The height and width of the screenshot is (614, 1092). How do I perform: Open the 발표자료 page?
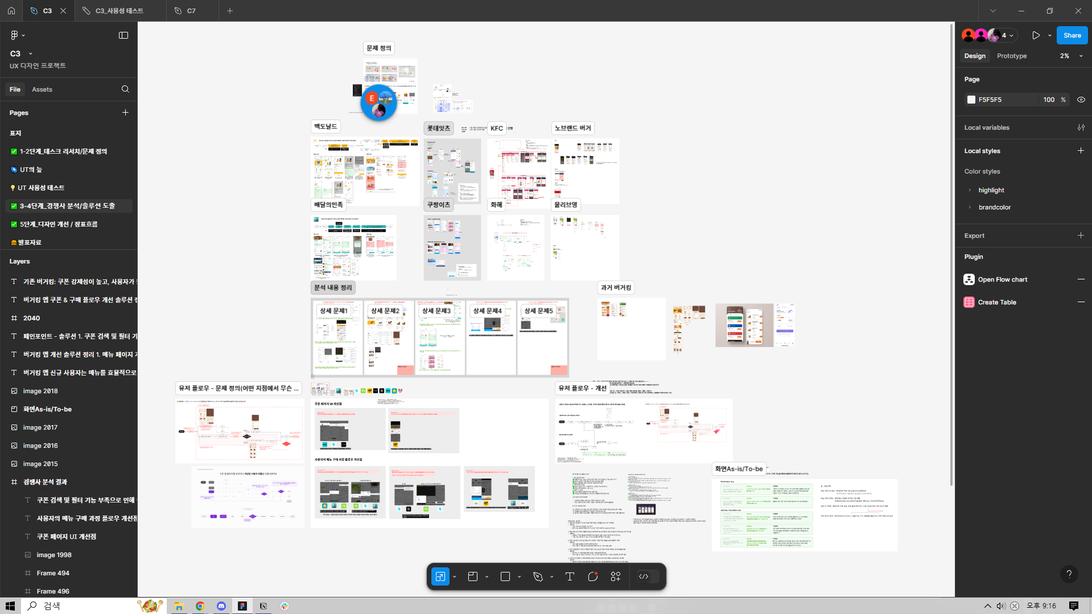69,242
